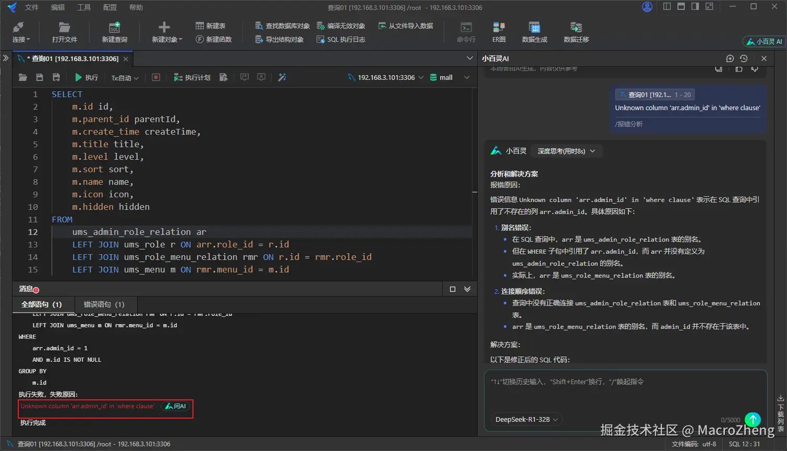Click the 问AI button beside the error

tap(175, 406)
